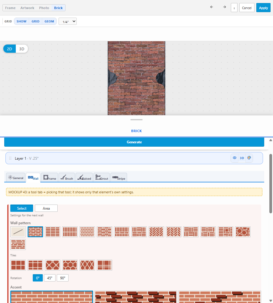Switch the canvas to 2D view
273x303 pixels.
click(x=9, y=49)
